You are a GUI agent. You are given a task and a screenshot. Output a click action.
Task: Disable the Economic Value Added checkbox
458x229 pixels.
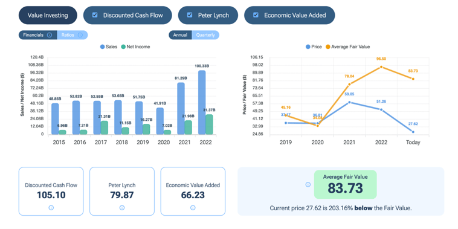[x=256, y=15]
